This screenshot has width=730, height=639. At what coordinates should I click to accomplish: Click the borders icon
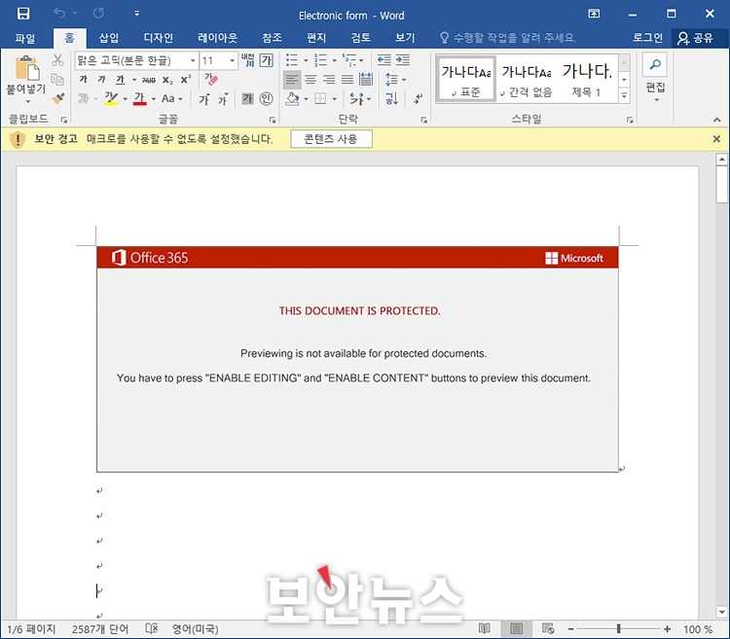[x=320, y=98]
